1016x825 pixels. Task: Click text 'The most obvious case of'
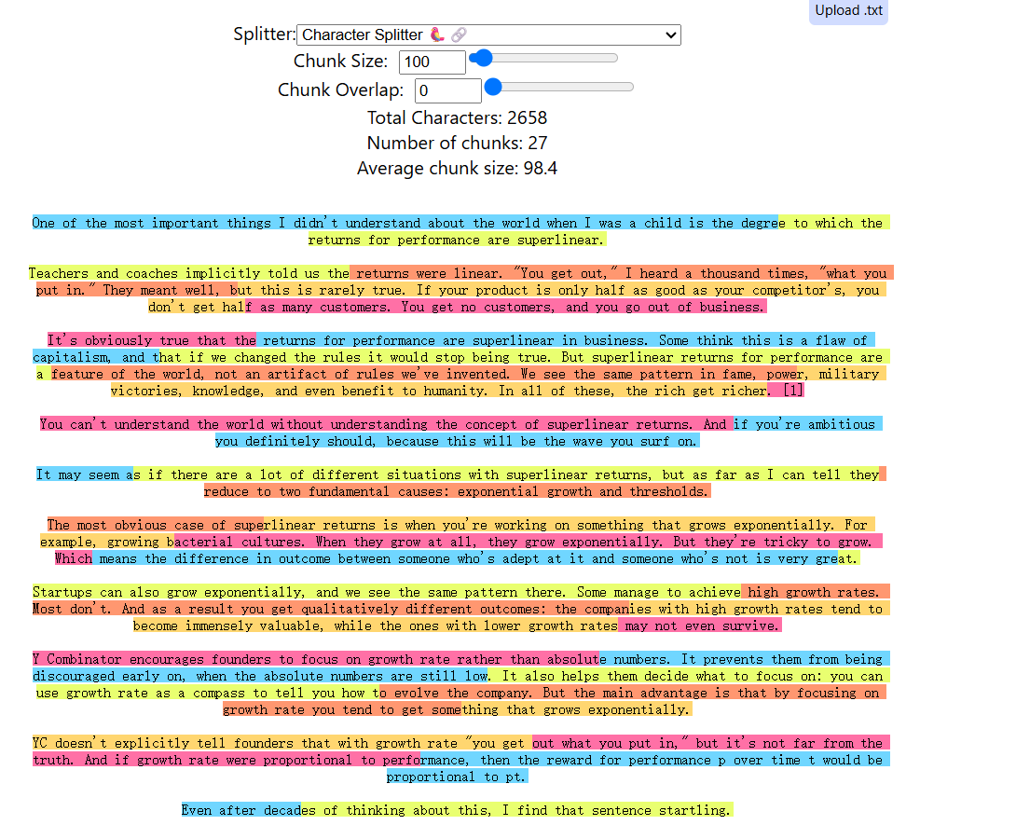pos(136,526)
